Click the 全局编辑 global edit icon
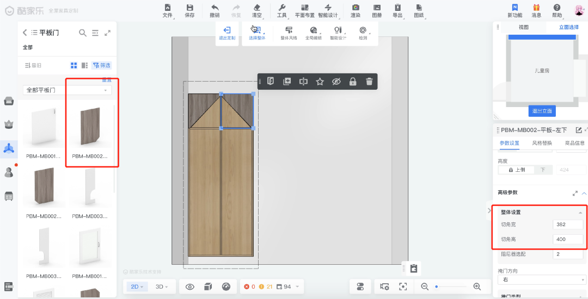 (314, 30)
